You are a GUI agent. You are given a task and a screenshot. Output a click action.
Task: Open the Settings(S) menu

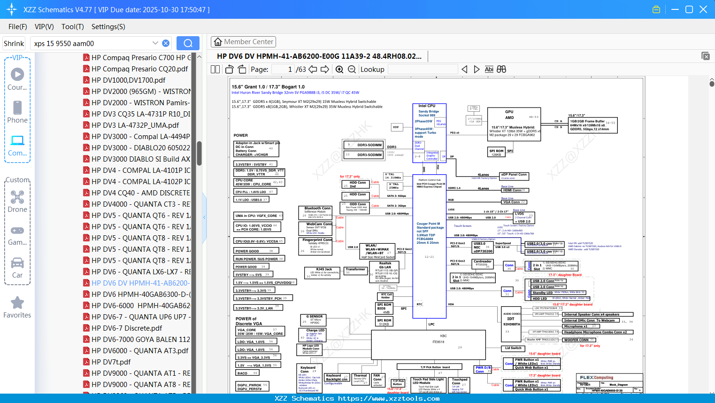(108, 27)
